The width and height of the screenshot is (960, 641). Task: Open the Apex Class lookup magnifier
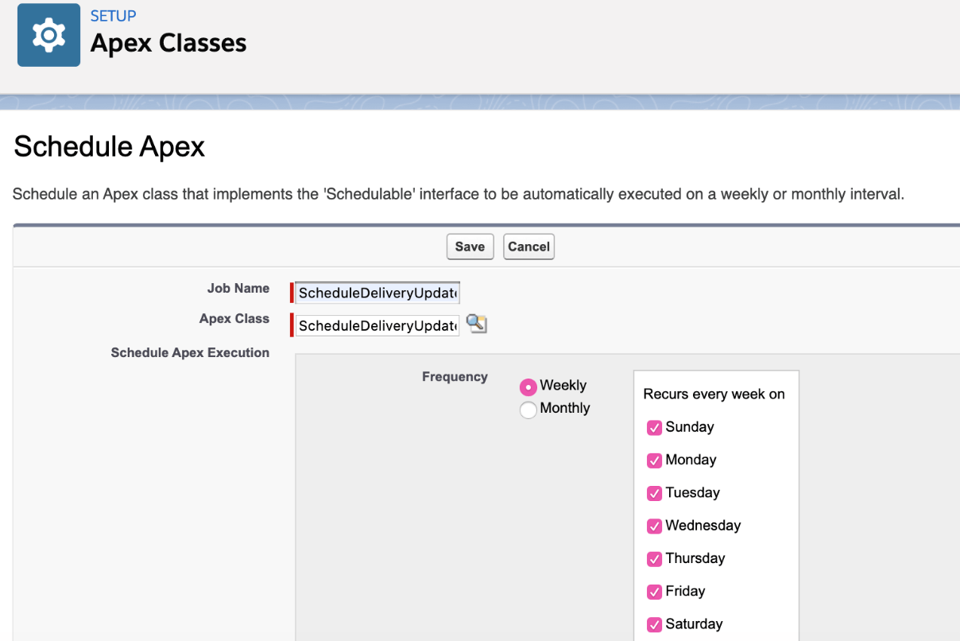tap(475, 324)
